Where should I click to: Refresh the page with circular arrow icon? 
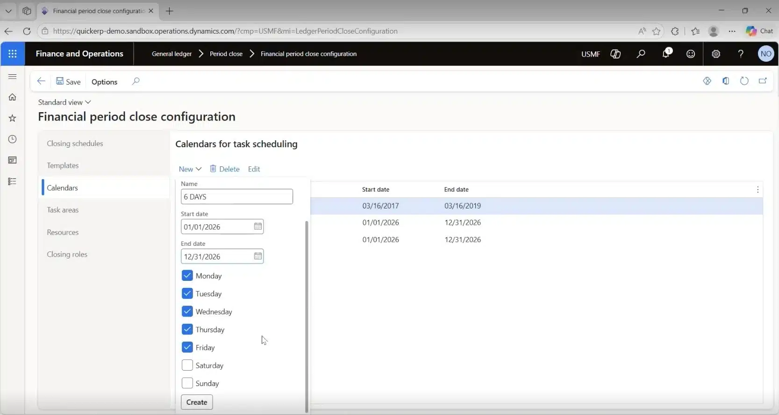click(744, 81)
